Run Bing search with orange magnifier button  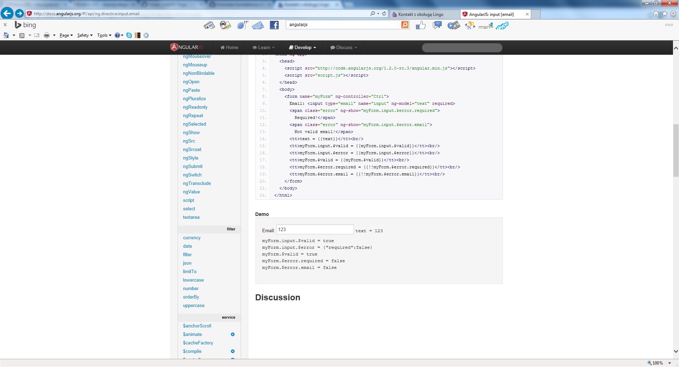(405, 25)
